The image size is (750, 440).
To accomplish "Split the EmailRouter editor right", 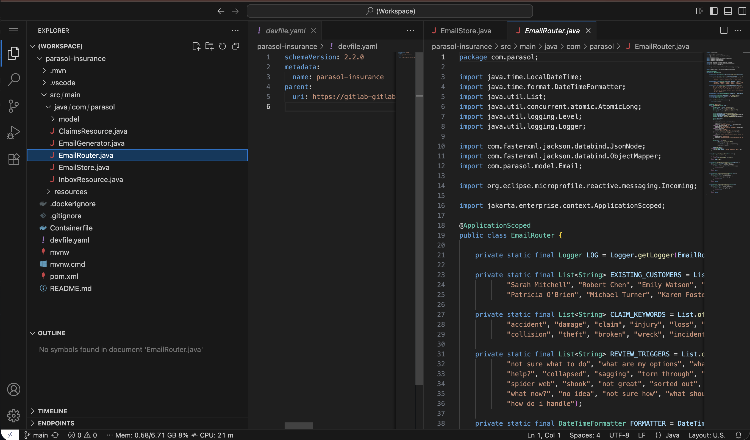I will pos(724,30).
